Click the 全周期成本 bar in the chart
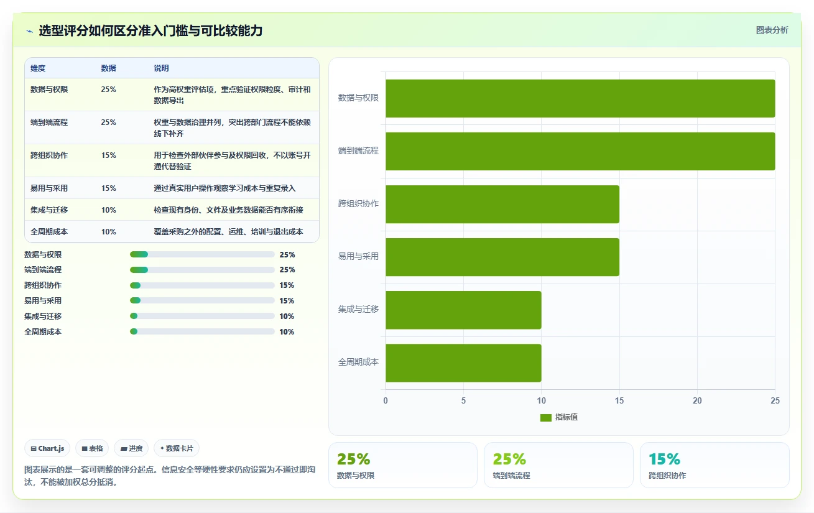This screenshot has height=513, width=814. (463, 363)
